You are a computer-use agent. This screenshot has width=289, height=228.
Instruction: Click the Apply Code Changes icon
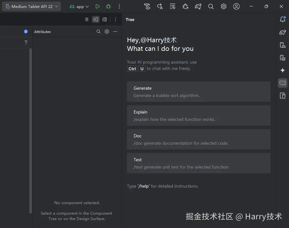click(173, 7)
